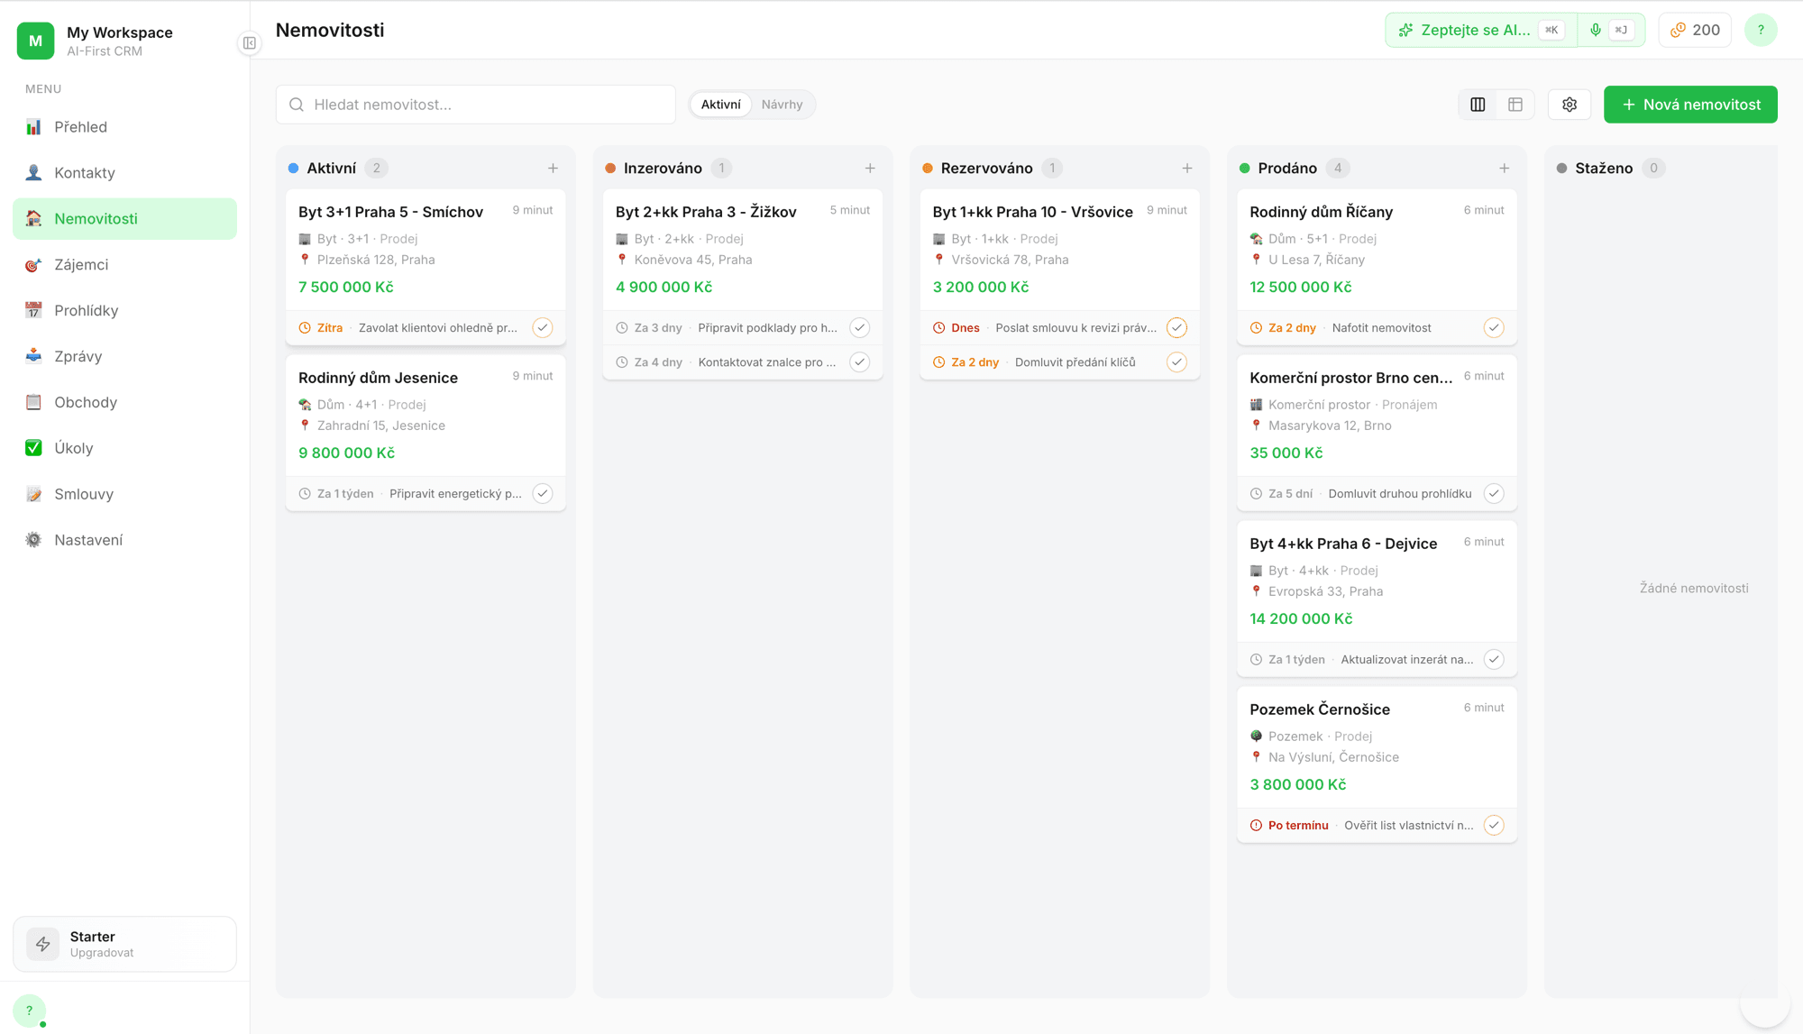Open Kontakty in the sidebar menu
The height and width of the screenshot is (1034, 1803).
124,173
